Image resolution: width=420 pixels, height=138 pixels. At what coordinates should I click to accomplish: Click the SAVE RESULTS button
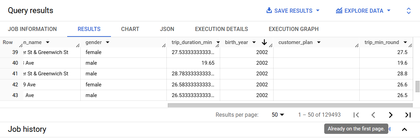tap(293, 11)
